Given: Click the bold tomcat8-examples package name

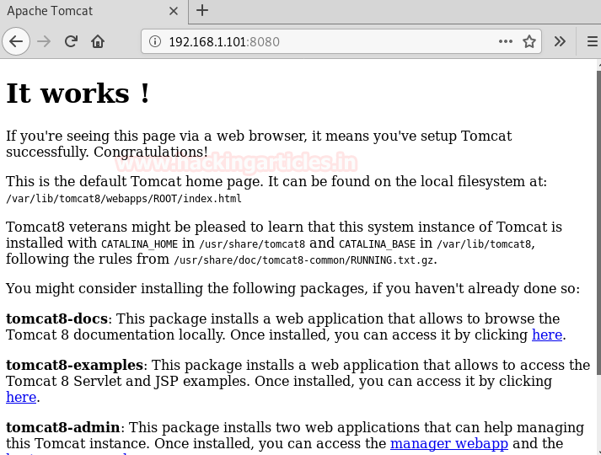Looking at the screenshot, I should (75, 365).
